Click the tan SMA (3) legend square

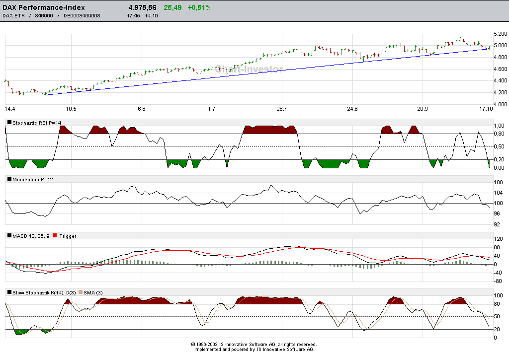(81, 292)
